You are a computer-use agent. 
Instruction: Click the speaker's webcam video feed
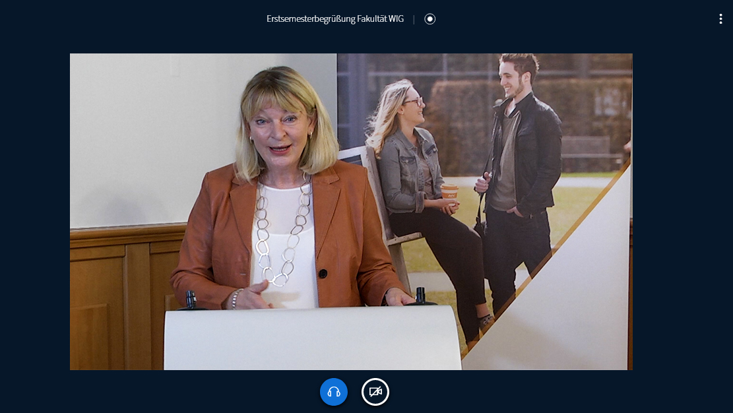click(351, 211)
